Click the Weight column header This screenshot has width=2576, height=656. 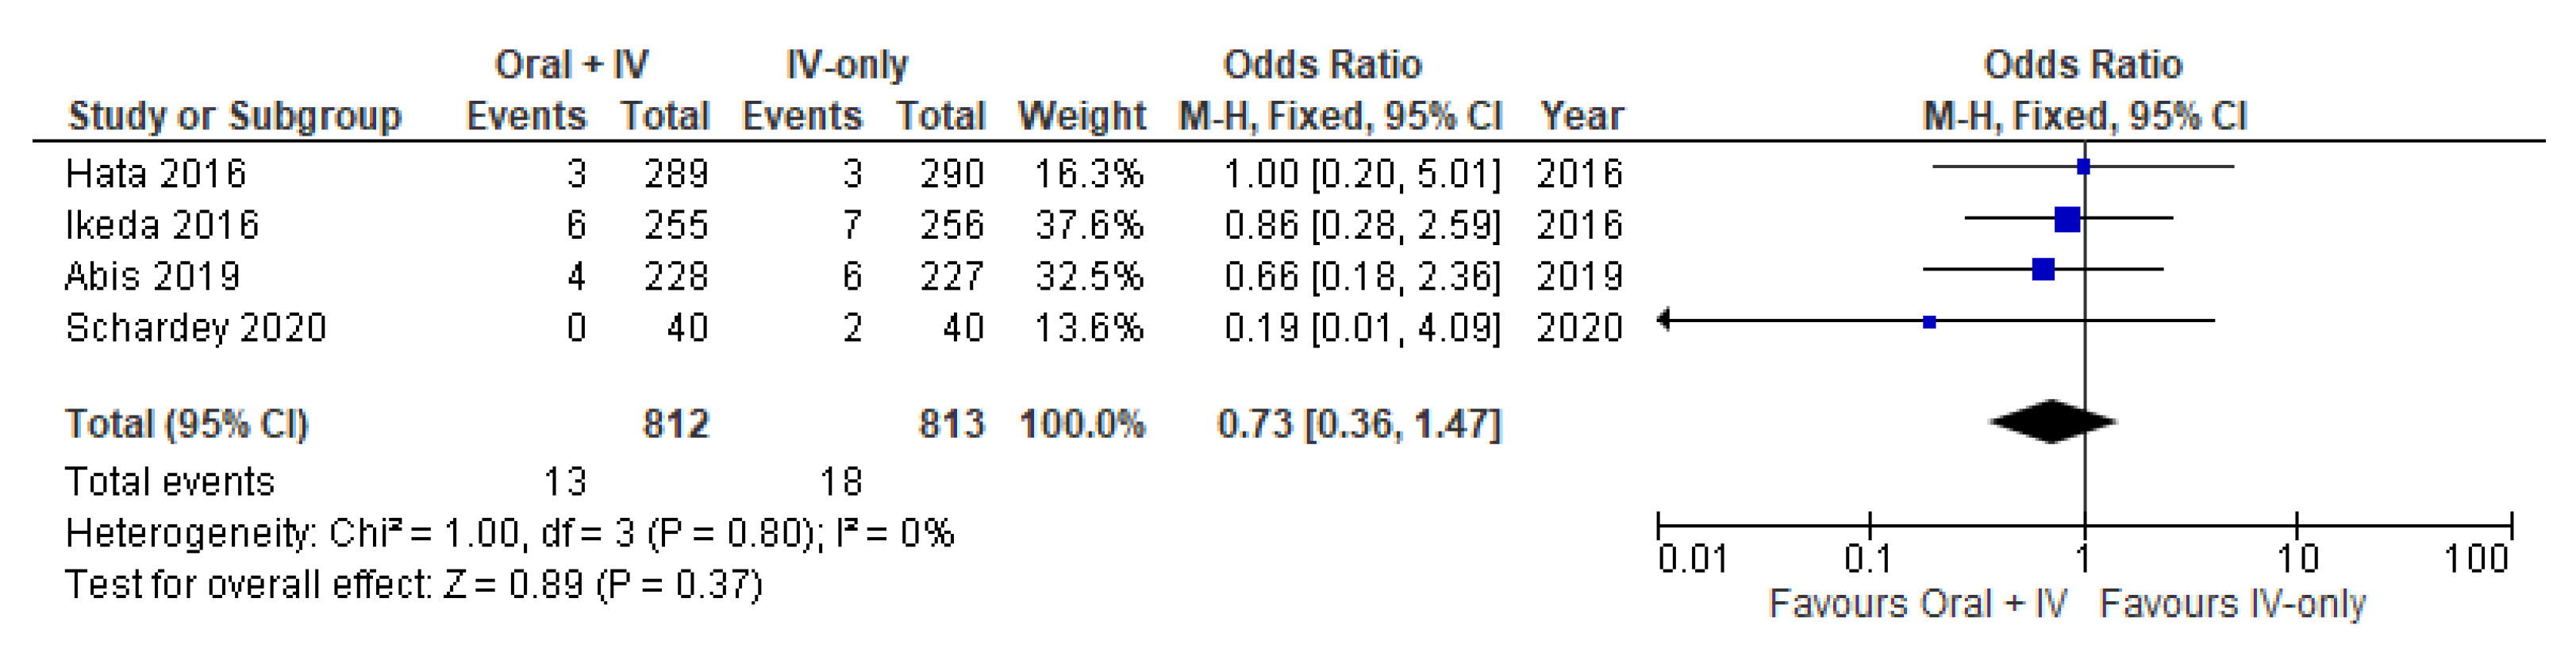click(1081, 116)
